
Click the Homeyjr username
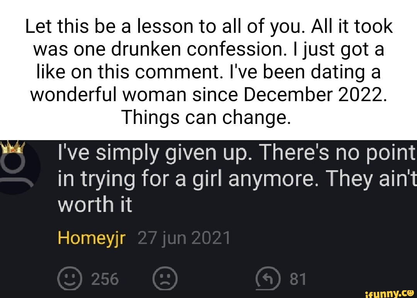click(91, 237)
